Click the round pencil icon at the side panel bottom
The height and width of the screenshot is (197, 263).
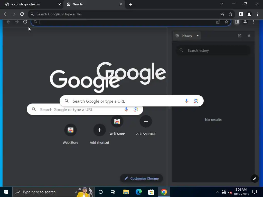pos(255,179)
